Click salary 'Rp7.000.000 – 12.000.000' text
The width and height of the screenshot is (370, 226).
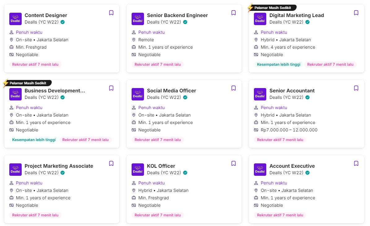point(289,130)
